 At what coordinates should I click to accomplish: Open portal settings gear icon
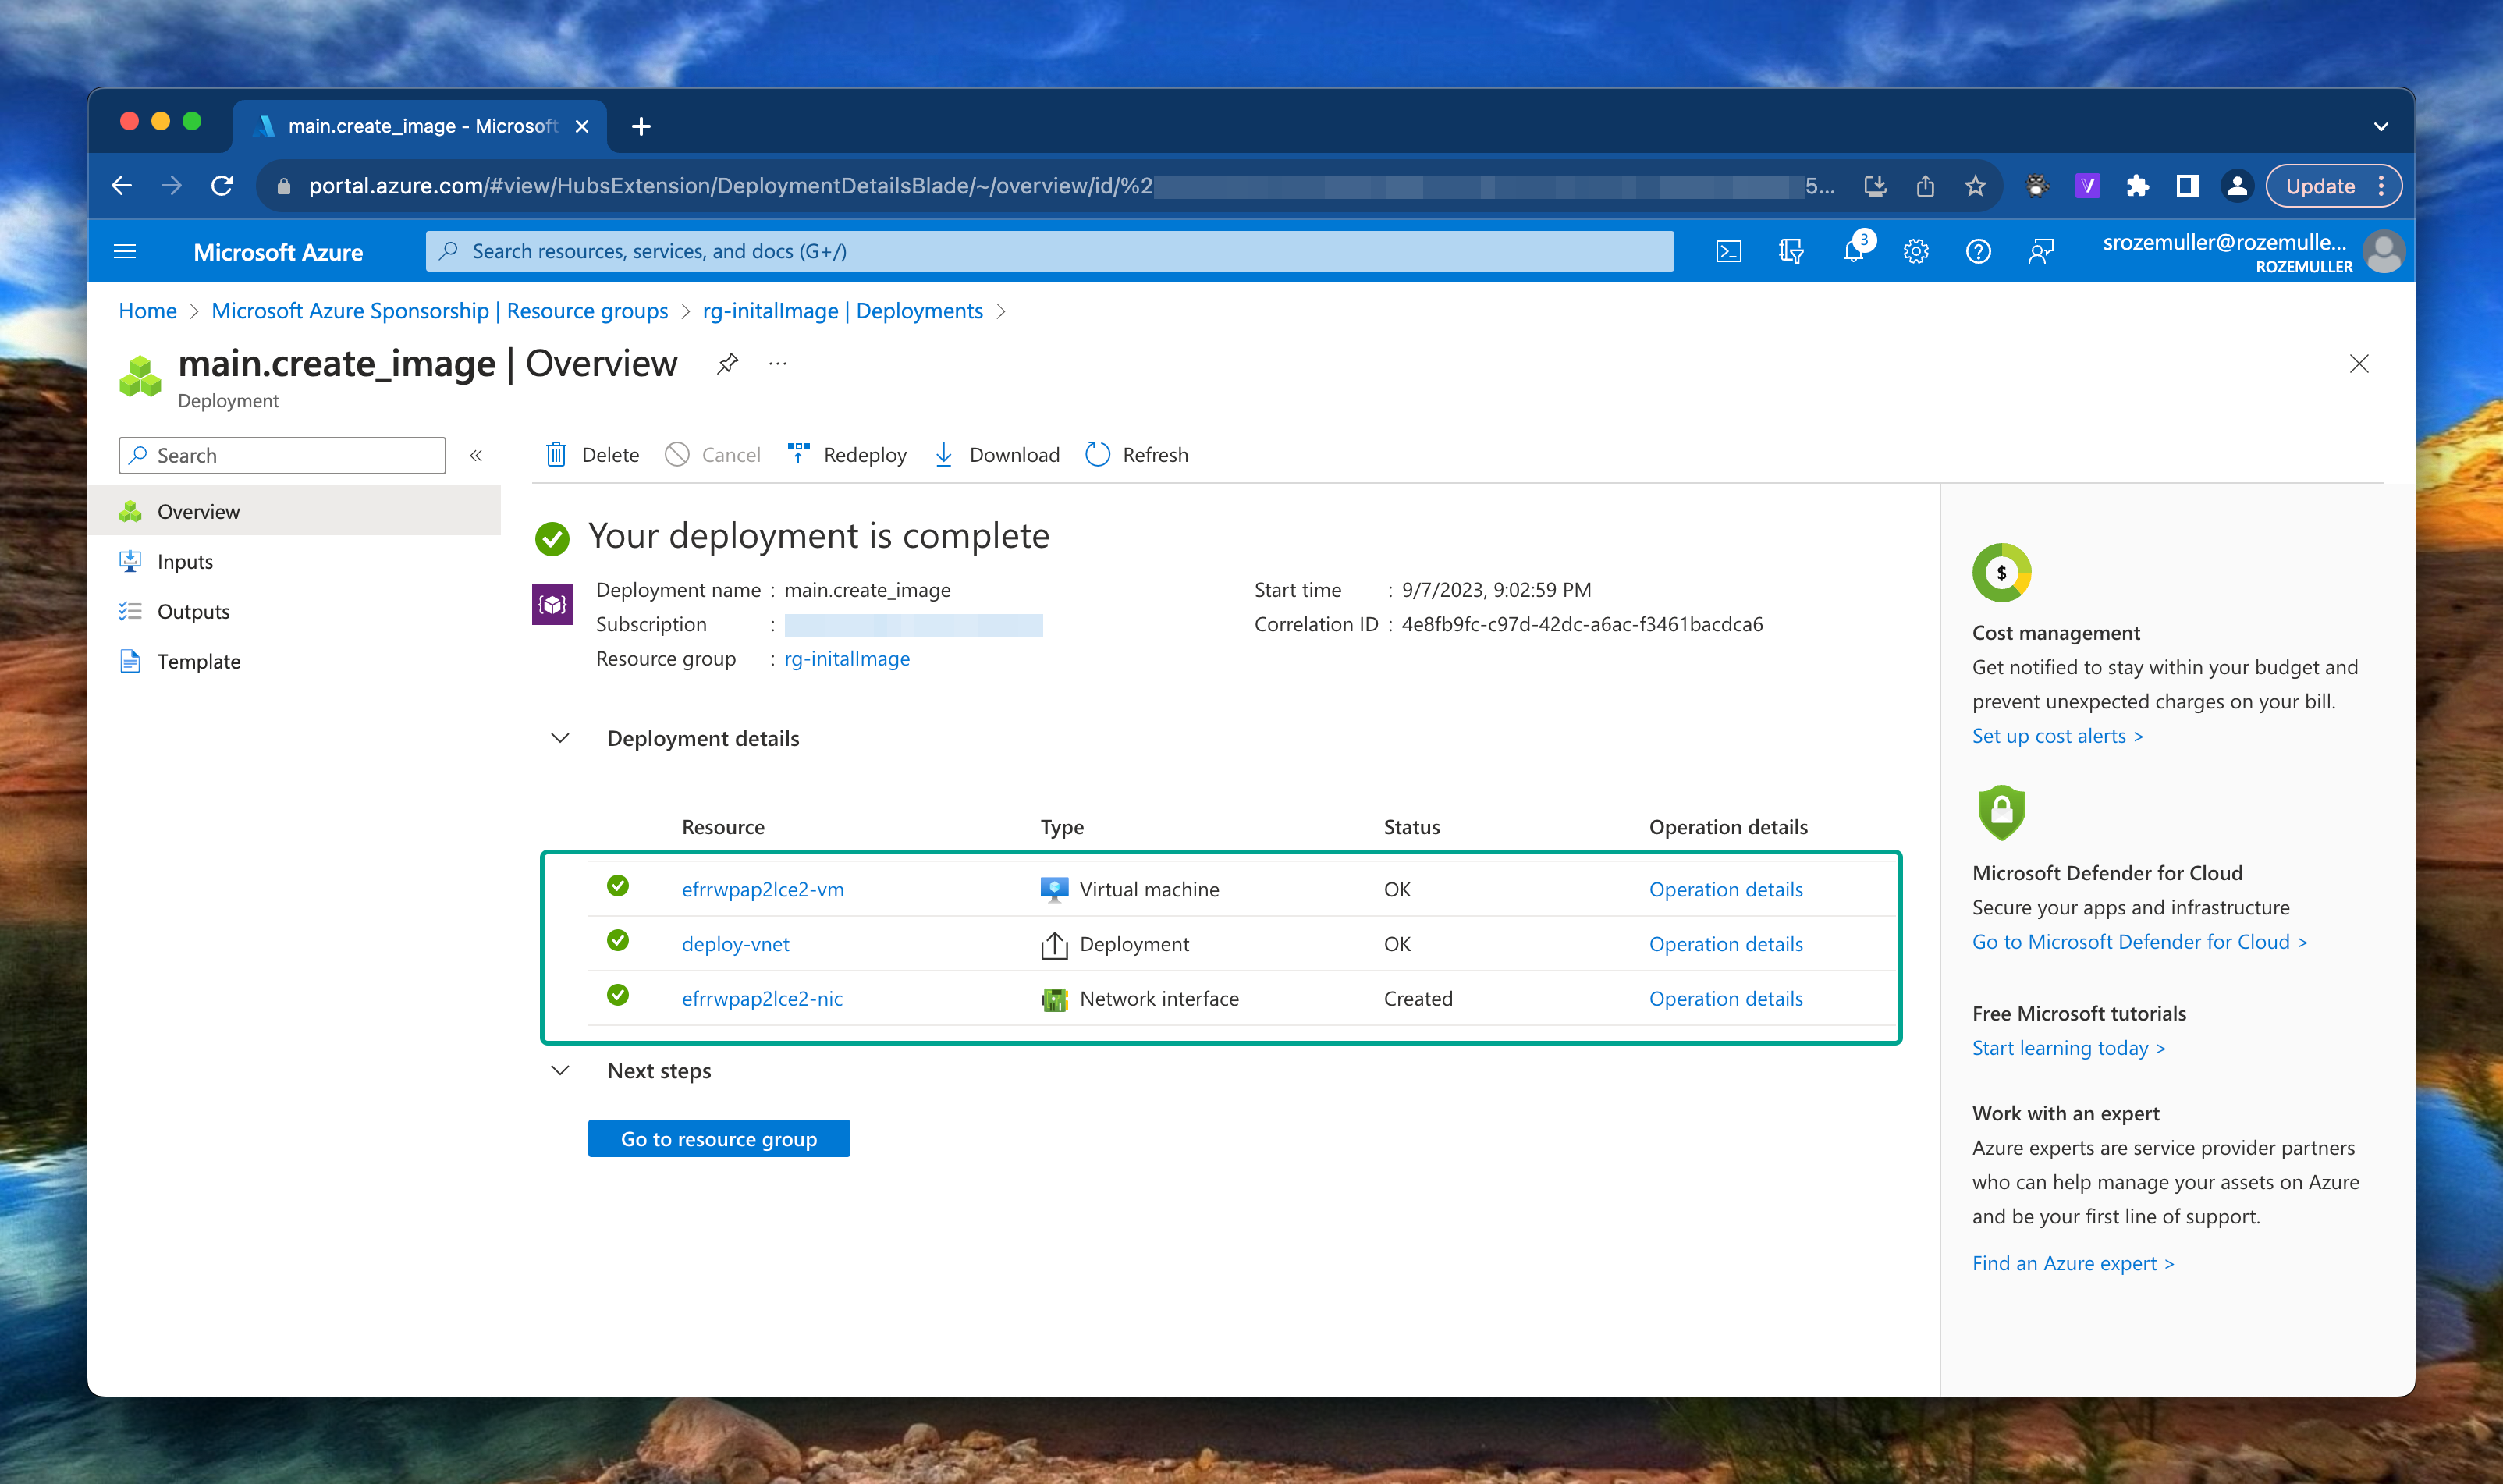pos(1915,252)
